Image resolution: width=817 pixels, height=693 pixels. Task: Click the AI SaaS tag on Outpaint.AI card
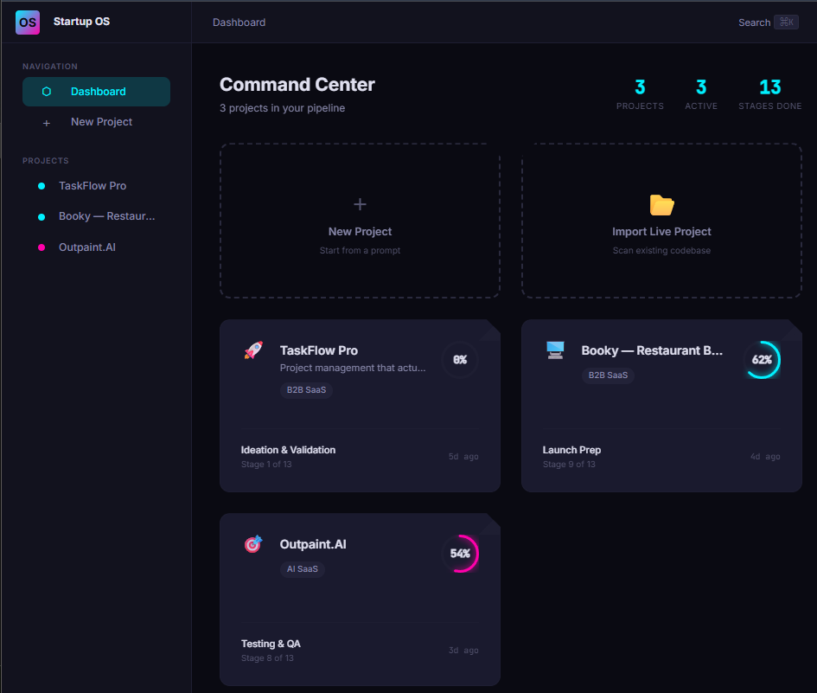coord(303,569)
